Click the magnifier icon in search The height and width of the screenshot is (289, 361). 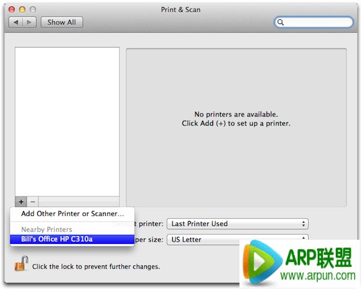[x=282, y=23]
